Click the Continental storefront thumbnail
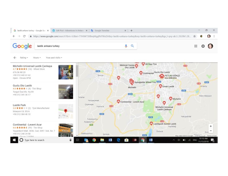Screen dimensions: 228x176 (x=66, y=130)
